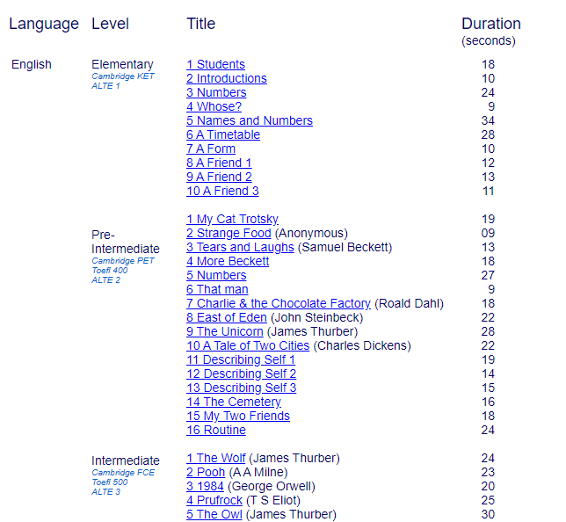566x522 pixels.
Task: Click the 'ALTE 1' note
Action: coord(105,86)
